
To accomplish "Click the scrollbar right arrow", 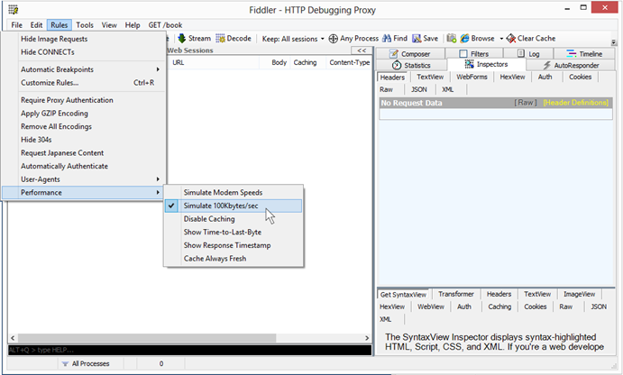I will (367, 338).
